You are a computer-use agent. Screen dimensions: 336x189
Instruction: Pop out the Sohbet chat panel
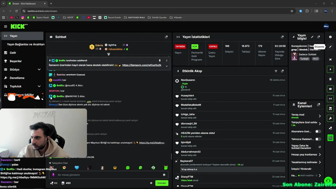pyautogui.click(x=166, y=37)
